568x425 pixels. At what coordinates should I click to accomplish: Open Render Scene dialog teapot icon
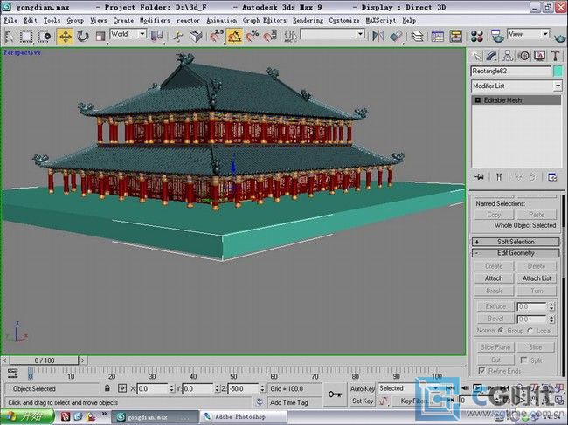pyautogui.click(x=498, y=36)
